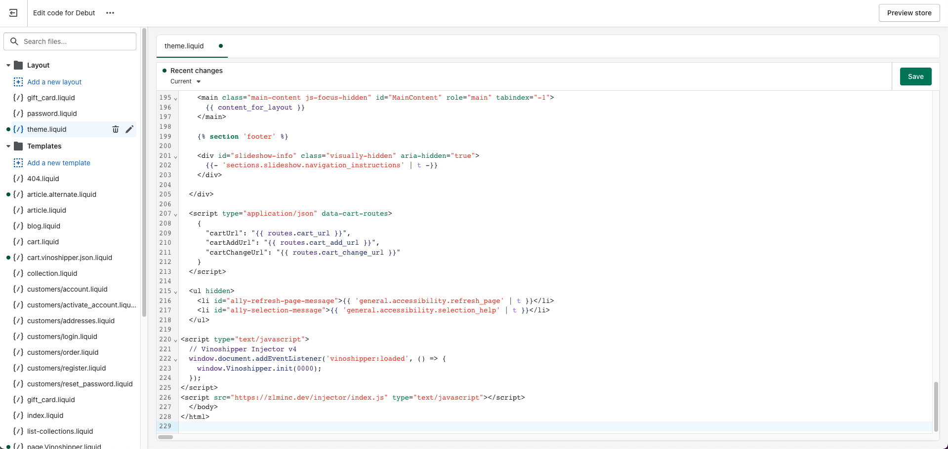Click the 'Recent changes' heading
This screenshot has width=948, height=449.
click(197, 71)
